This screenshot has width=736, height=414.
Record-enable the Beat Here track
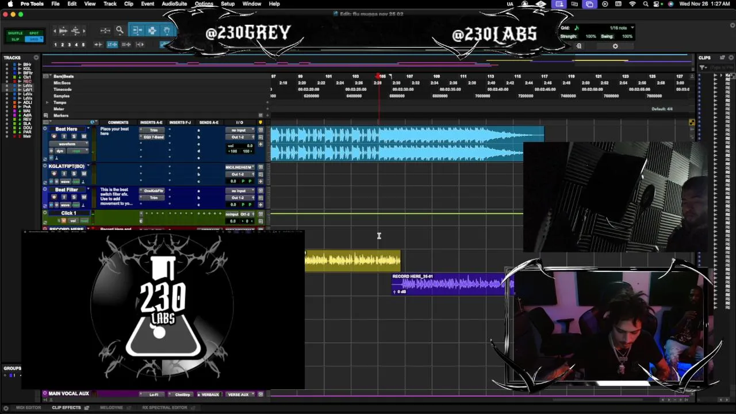click(54, 136)
